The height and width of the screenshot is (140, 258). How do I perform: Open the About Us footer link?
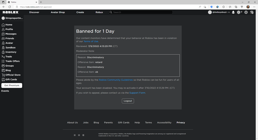click(73, 122)
